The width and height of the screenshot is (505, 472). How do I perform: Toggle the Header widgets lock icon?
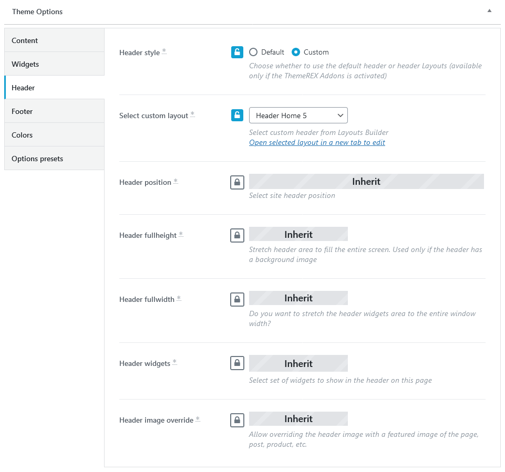coord(237,363)
